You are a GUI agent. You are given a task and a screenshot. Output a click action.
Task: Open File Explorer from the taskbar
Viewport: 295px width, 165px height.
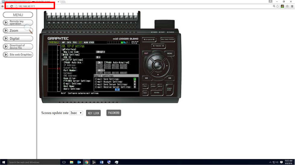point(71,162)
